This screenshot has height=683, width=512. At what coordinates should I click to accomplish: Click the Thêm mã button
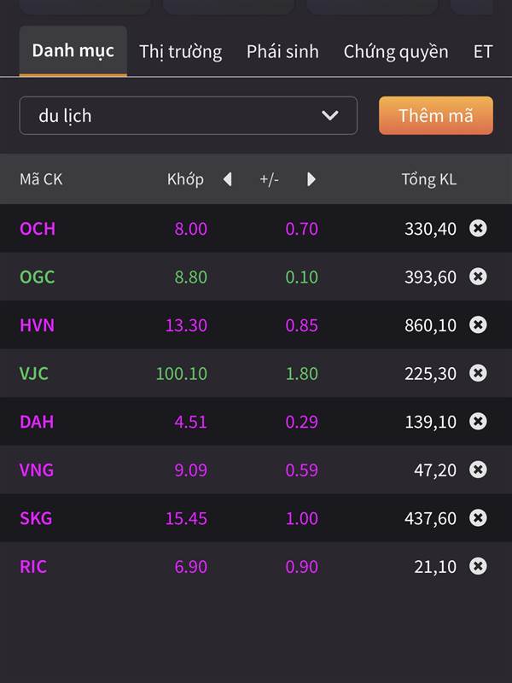436,115
